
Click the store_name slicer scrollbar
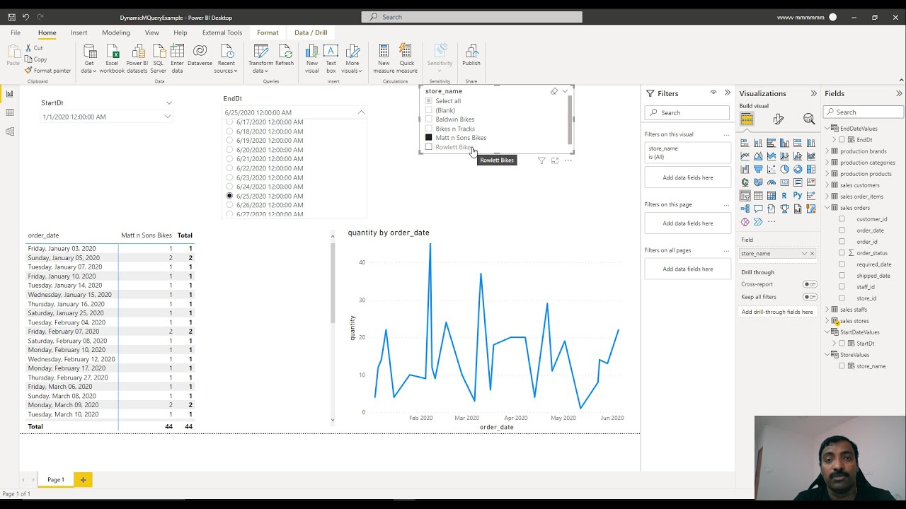click(x=570, y=119)
